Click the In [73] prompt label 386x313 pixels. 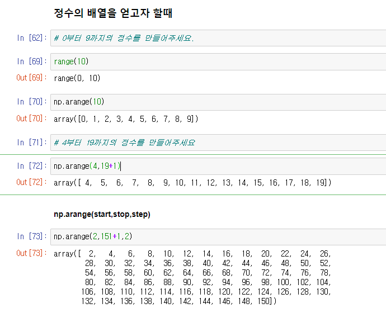[32, 236]
